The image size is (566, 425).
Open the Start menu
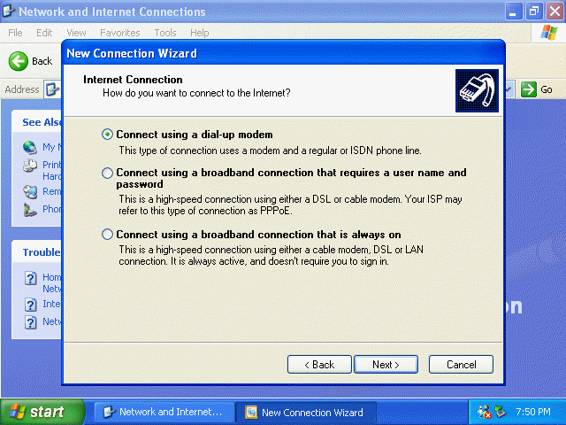click(42, 412)
